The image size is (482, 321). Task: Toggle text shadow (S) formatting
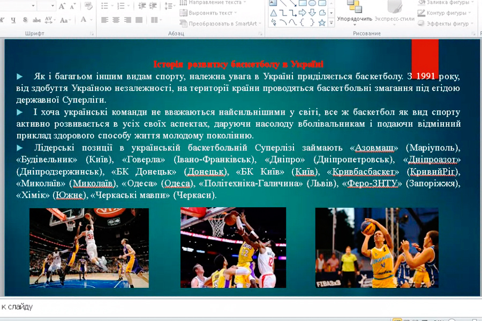click(25, 20)
